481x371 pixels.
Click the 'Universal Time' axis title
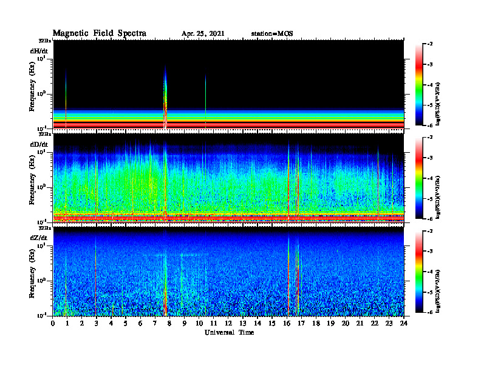pyautogui.click(x=229, y=332)
